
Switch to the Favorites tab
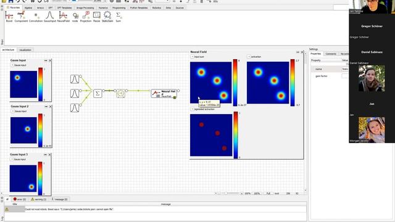click(x=14, y=7)
